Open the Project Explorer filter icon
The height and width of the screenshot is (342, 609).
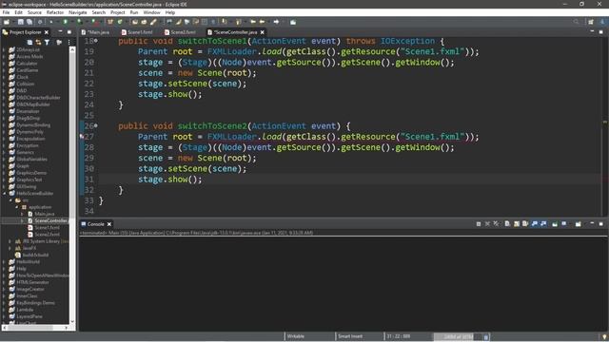pos(47,42)
